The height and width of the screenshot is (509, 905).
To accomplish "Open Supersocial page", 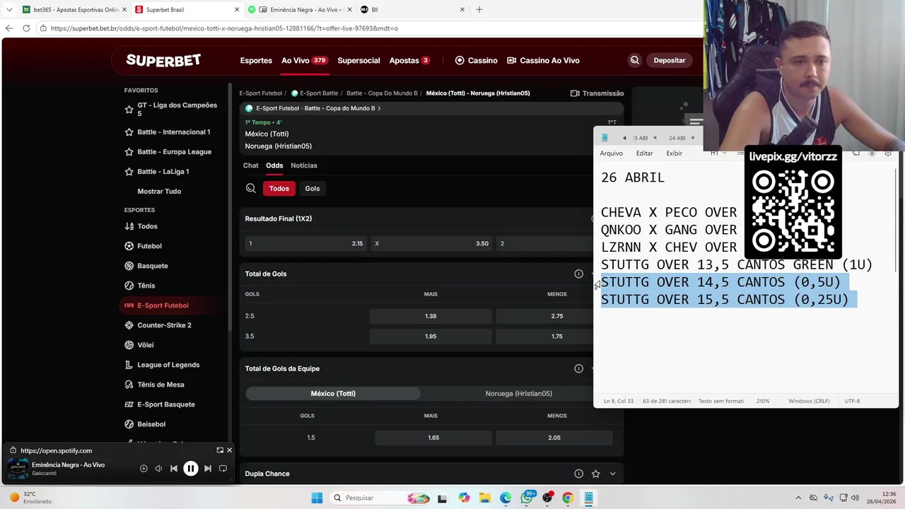I will click(x=358, y=60).
